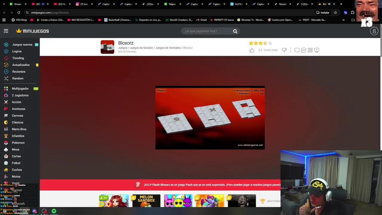This screenshot has height=215, width=382.
Task: Give the game a thumbs up
Action: 252,50
